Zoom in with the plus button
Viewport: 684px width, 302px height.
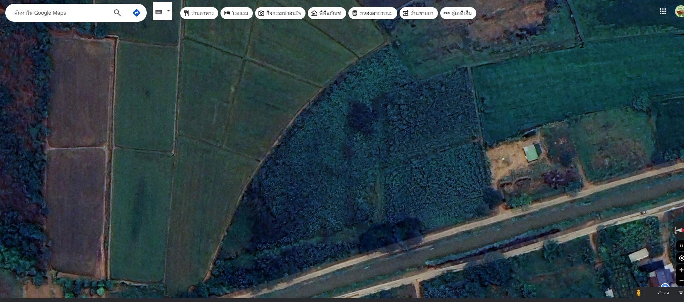(681, 270)
